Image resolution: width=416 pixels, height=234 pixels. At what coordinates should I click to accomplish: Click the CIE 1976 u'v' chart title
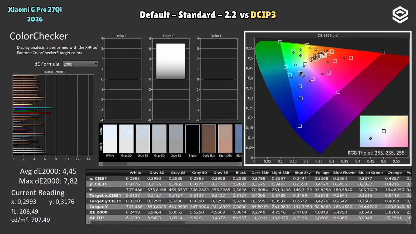pyautogui.click(x=328, y=35)
